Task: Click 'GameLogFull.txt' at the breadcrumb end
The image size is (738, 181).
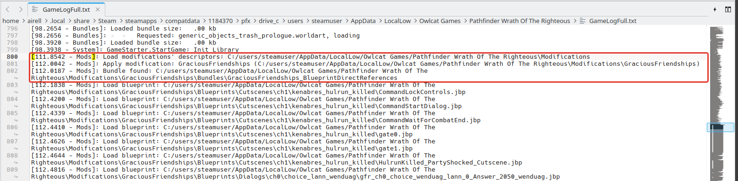Action: pyautogui.click(x=613, y=21)
